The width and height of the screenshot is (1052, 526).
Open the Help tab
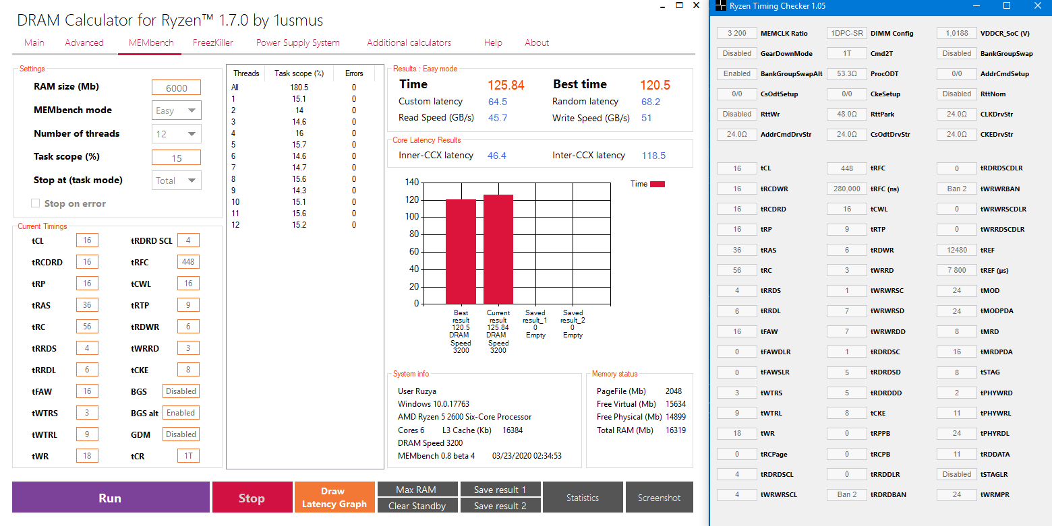(x=493, y=42)
